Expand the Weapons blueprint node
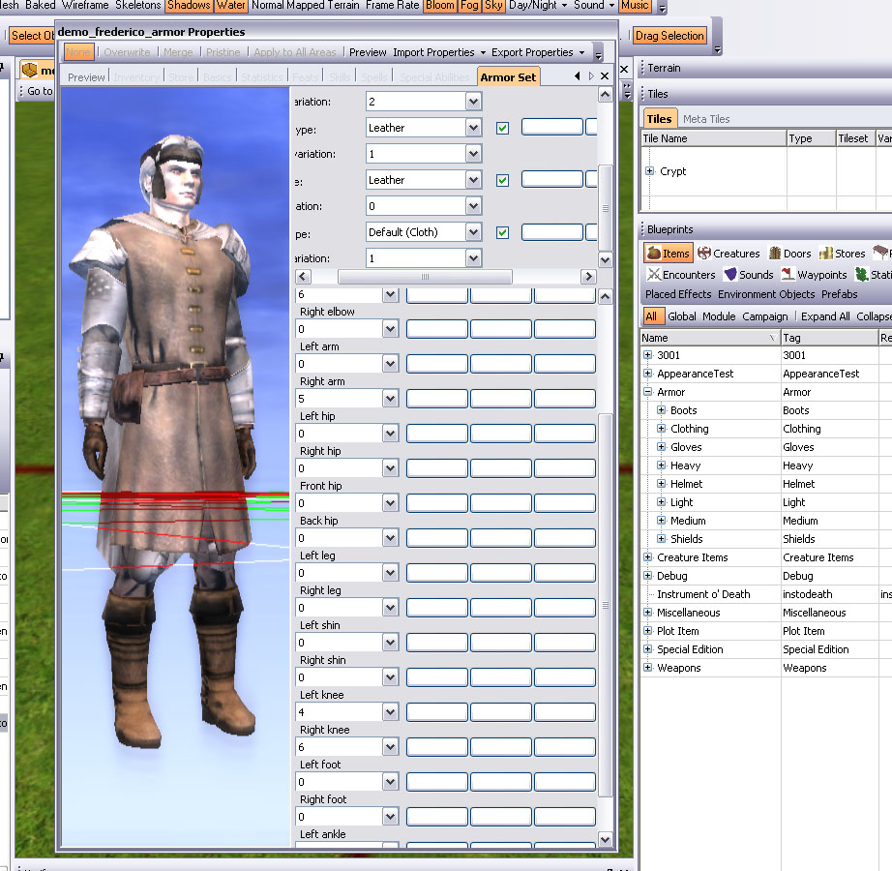Image resolution: width=892 pixels, height=871 pixels. coord(647,668)
